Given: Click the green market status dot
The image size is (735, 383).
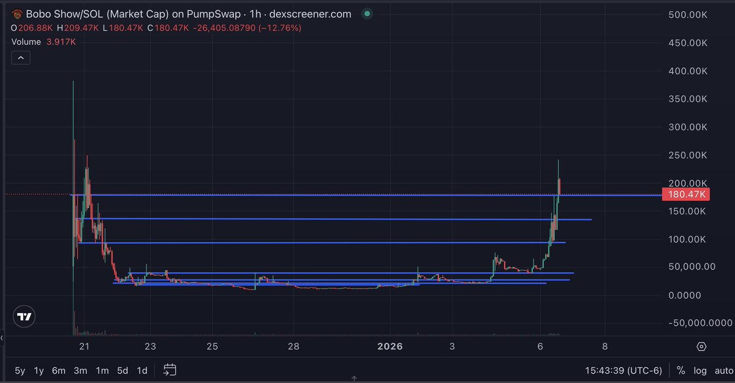Looking at the screenshot, I should click(x=366, y=14).
